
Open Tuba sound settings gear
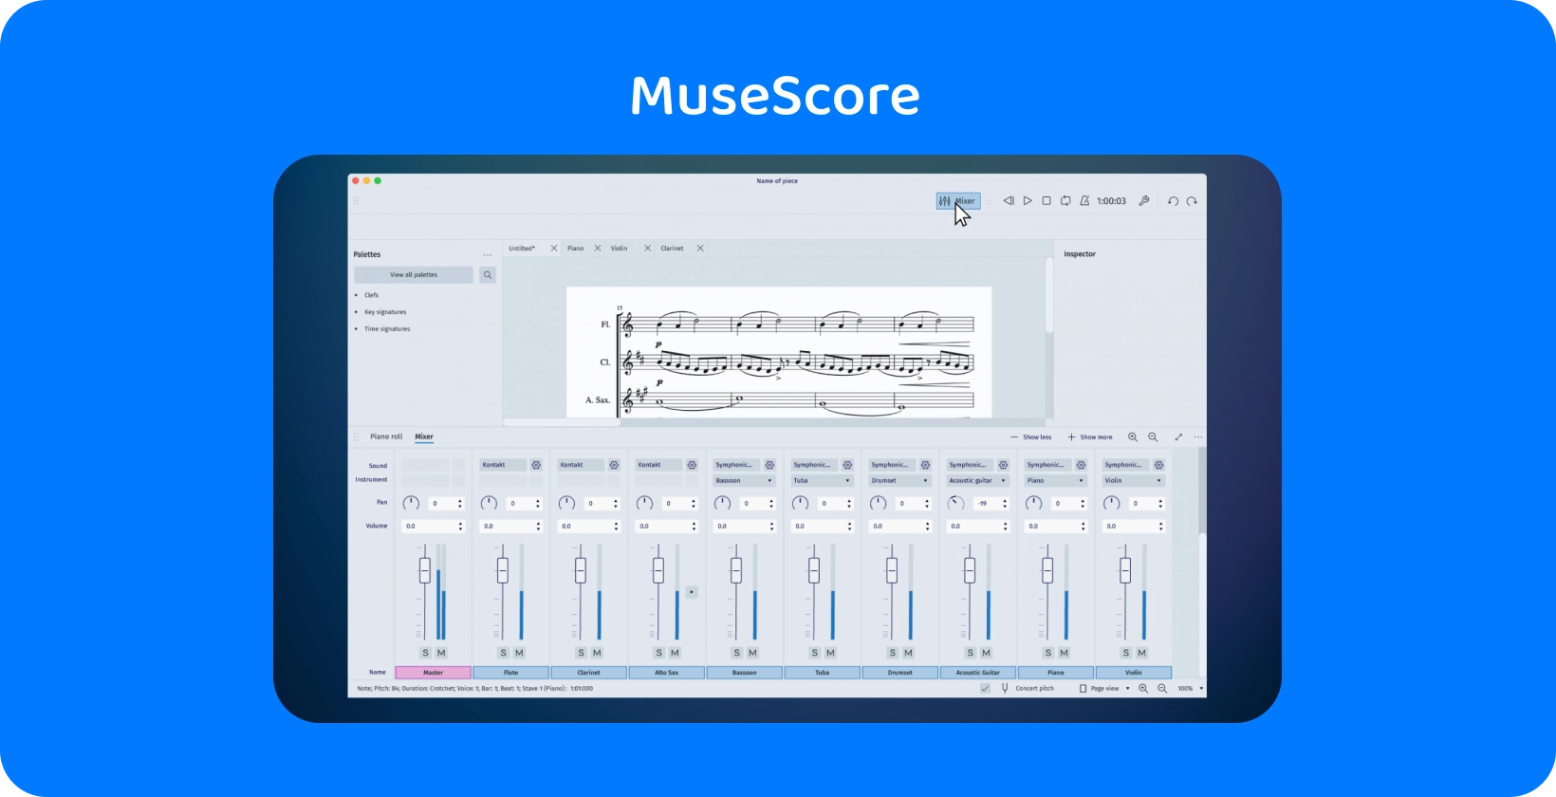coord(847,465)
